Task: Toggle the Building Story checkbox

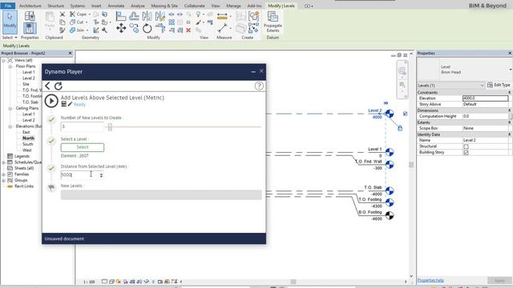Action: (x=466, y=153)
